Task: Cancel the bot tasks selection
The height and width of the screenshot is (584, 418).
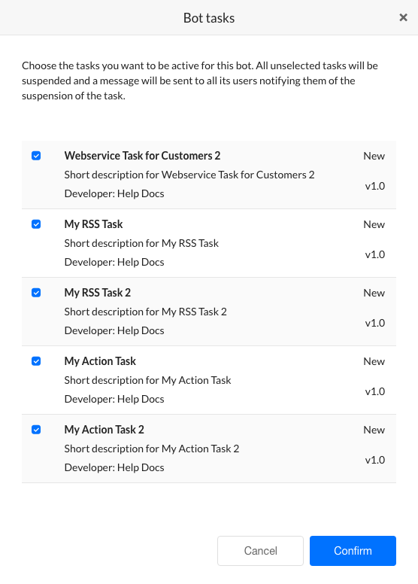Action: click(x=261, y=551)
